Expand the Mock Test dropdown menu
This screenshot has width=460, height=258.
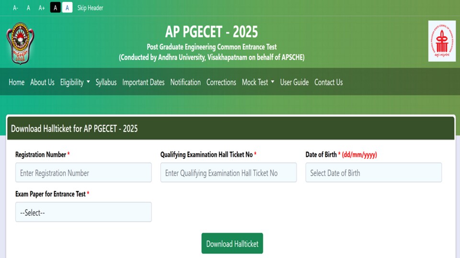click(258, 82)
